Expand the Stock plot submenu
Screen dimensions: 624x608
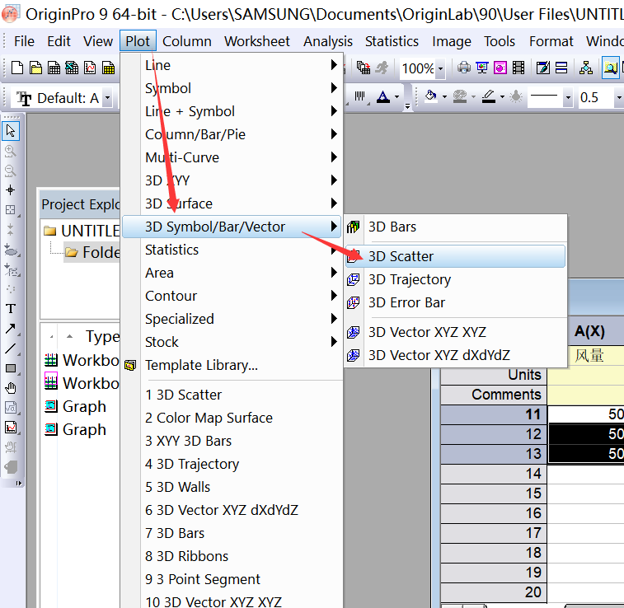(232, 342)
